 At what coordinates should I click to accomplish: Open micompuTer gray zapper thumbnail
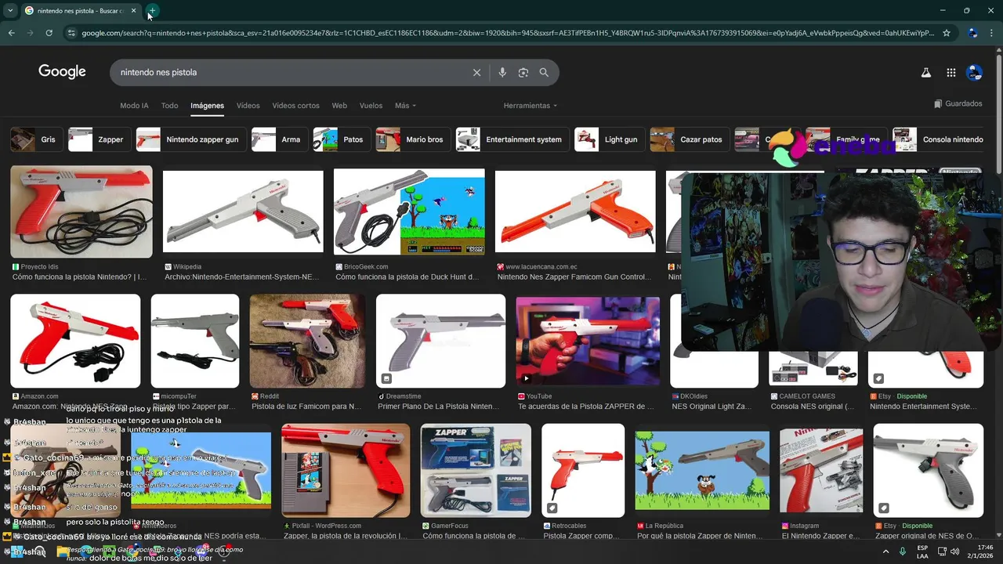(195, 341)
